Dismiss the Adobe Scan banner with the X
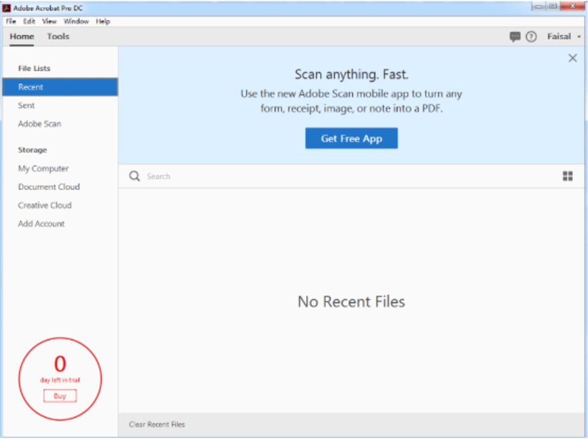This screenshot has height=440, width=588. point(572,58)
